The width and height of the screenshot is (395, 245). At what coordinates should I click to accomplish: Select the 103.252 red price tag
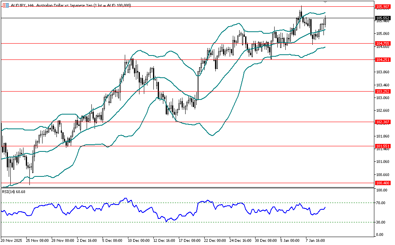(382, 91)
